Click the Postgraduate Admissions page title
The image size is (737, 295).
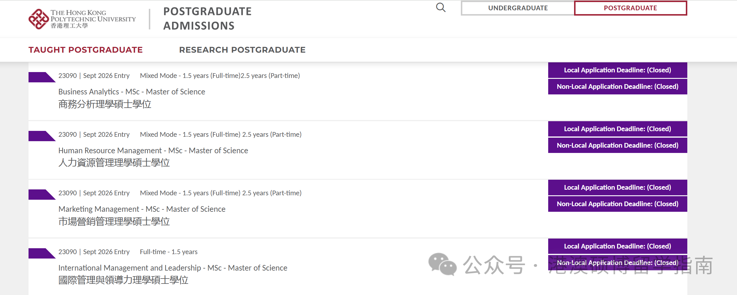[207, 19]
